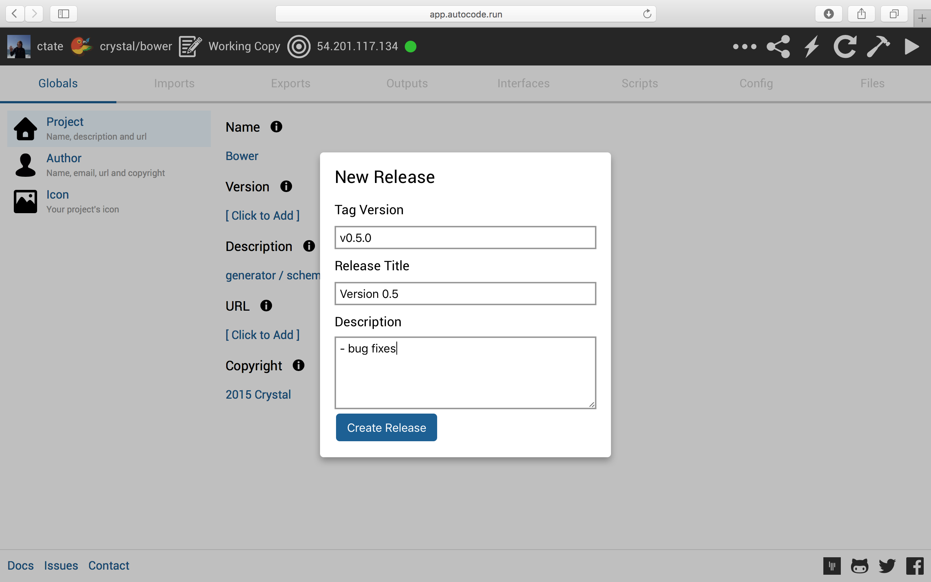Select Icon section in the sidebar
931x582 pixels.
57,195
